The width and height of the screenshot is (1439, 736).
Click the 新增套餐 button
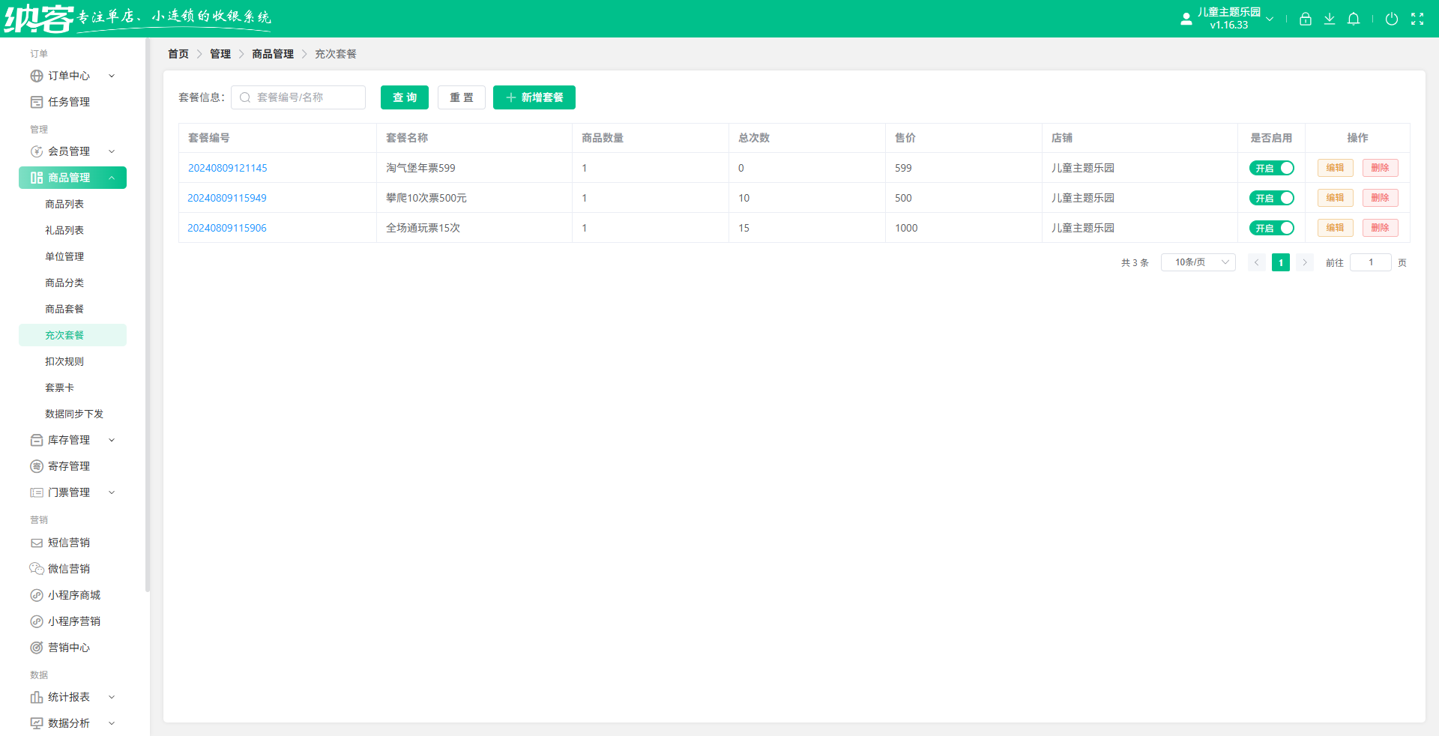[x=534, y=97]
